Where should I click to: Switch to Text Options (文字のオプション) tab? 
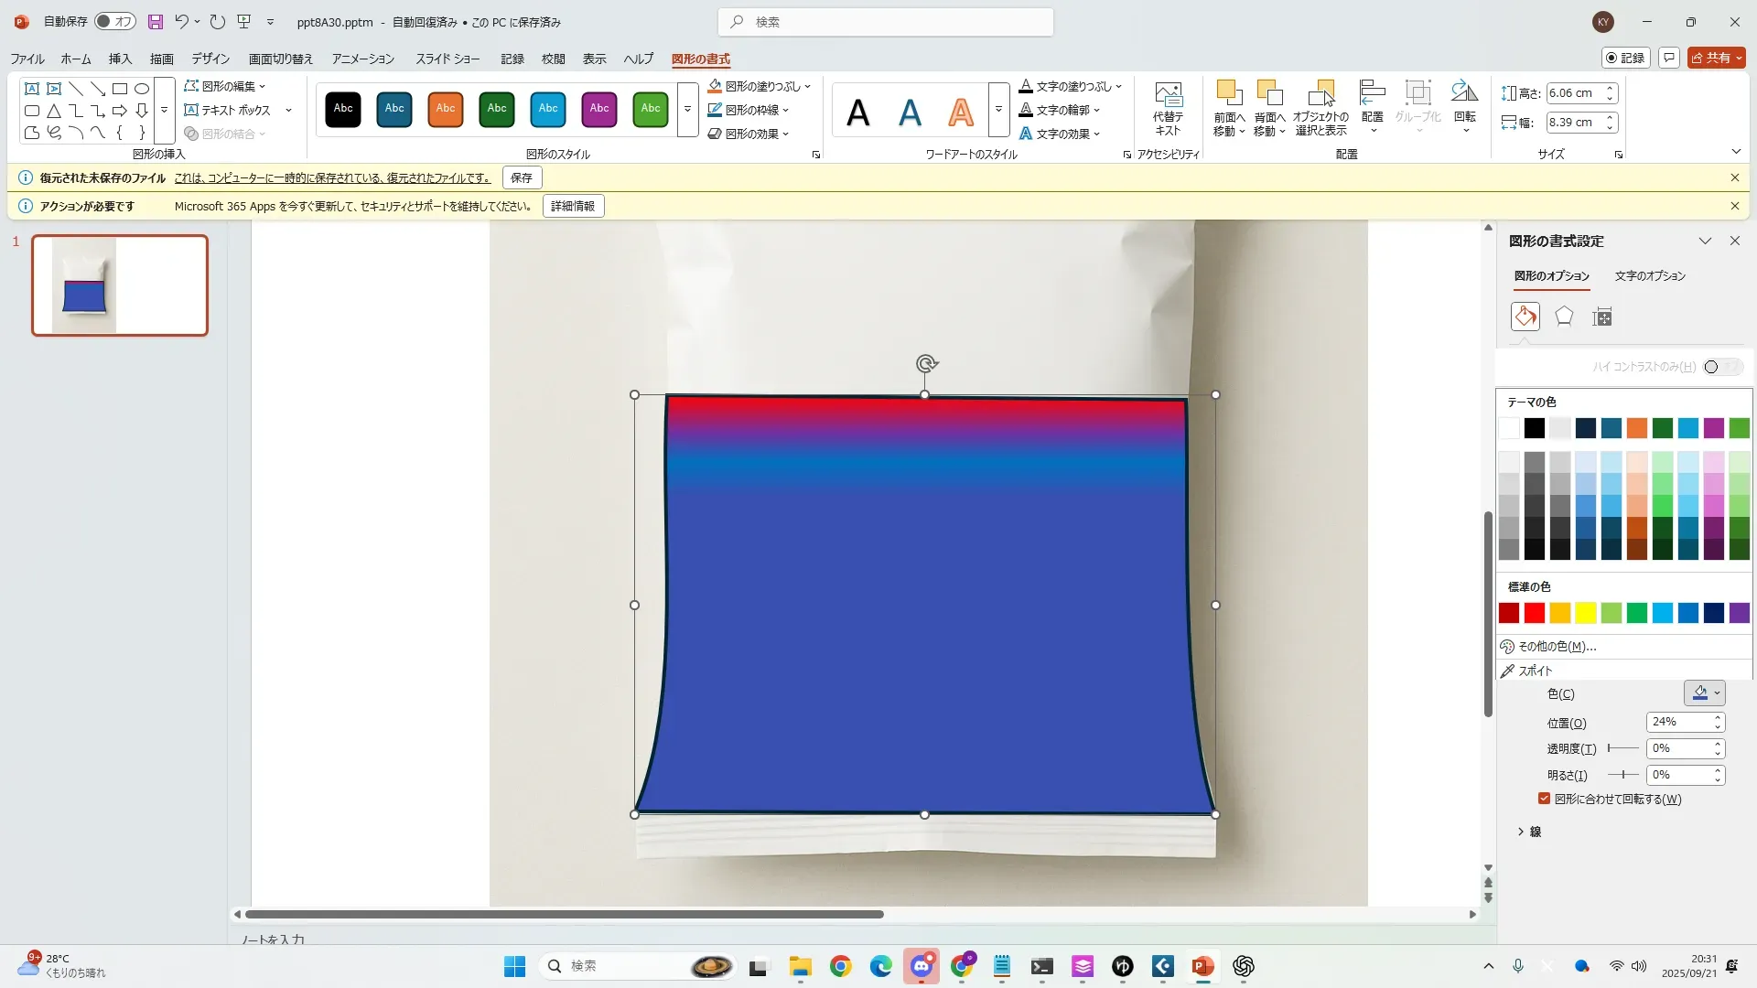click(x=1649, y=275)
